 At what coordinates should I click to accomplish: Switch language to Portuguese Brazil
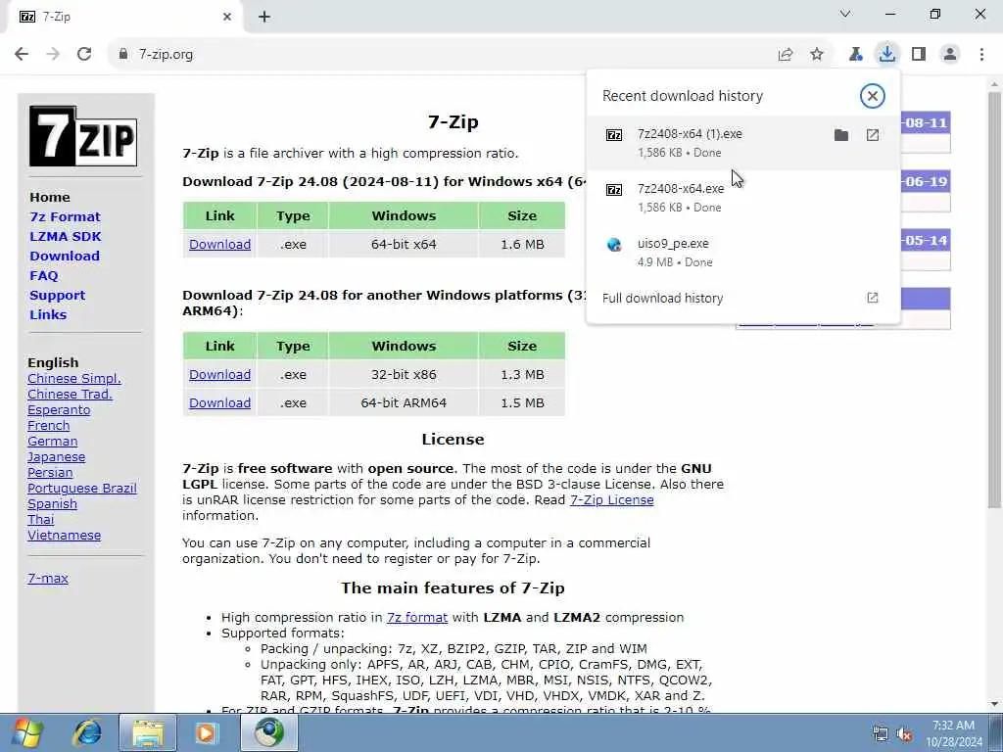(82, 488)
